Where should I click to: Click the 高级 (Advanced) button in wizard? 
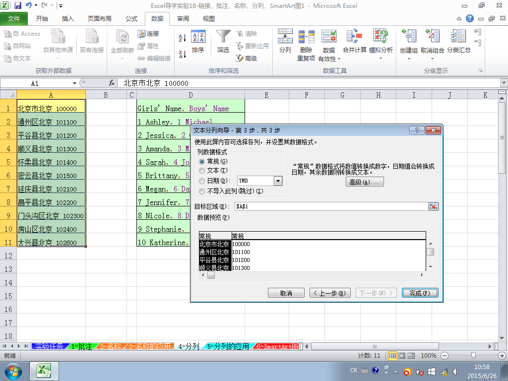[x=365, y=182]
